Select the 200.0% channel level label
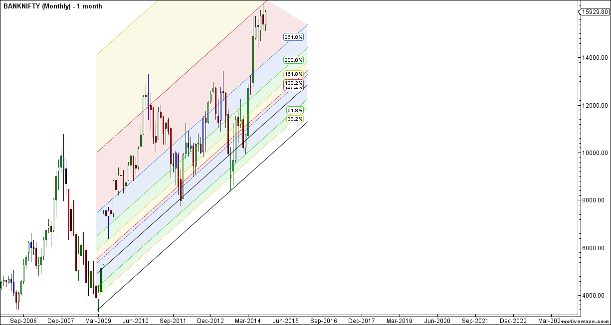The height and width of the screenshot is (325, 611). coord(293,60)
